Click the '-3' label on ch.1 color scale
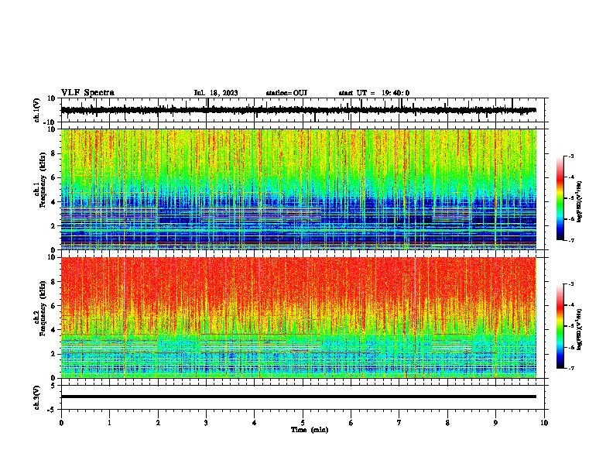The width and height of the screenshot is (613, 474). [571, 156]
